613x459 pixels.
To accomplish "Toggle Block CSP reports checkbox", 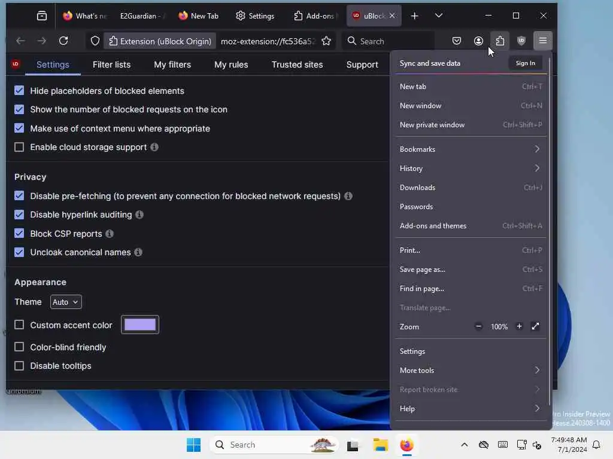I will (x=19, y=234).
